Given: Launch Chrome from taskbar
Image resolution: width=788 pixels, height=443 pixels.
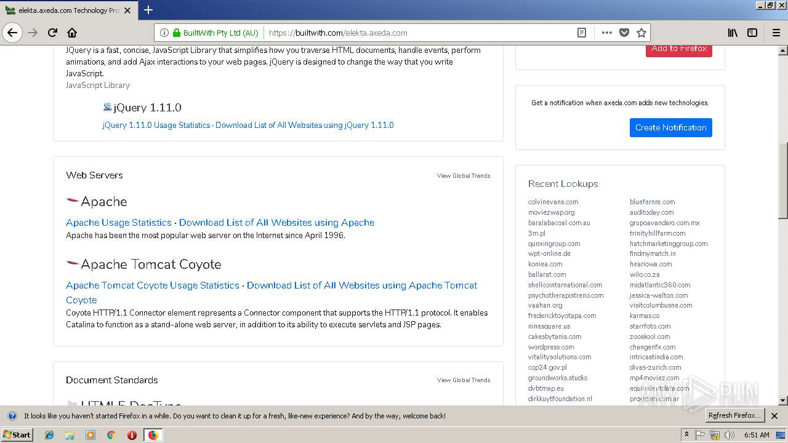Looking at the screenshot, I should tap(111, 435).
